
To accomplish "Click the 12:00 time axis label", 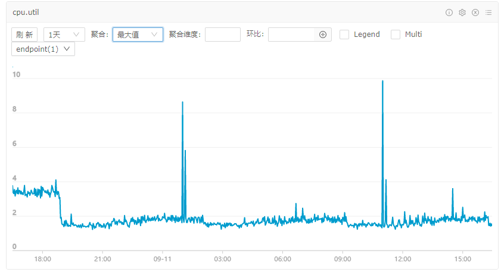I will [x=403, y=259].
